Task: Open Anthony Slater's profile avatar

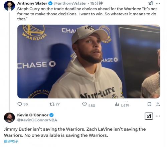Action: (x=9, y=6)
